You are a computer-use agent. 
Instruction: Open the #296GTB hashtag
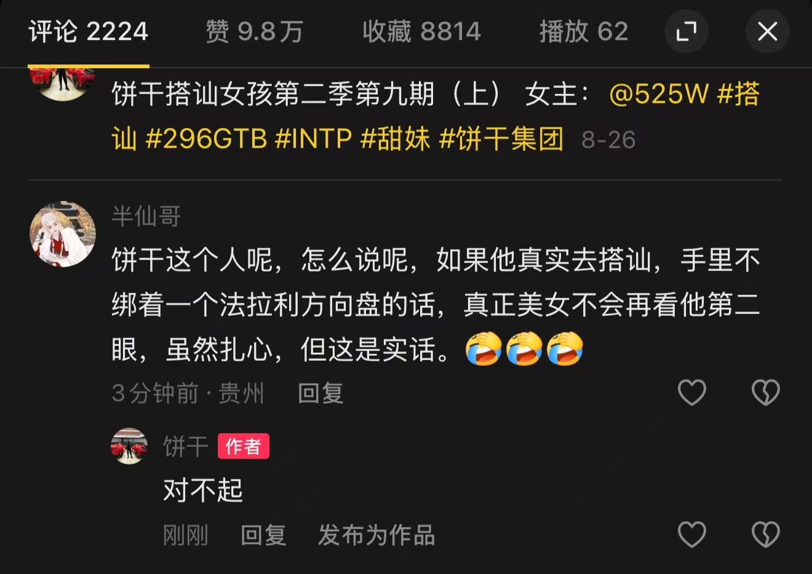(x=206, y=139)
